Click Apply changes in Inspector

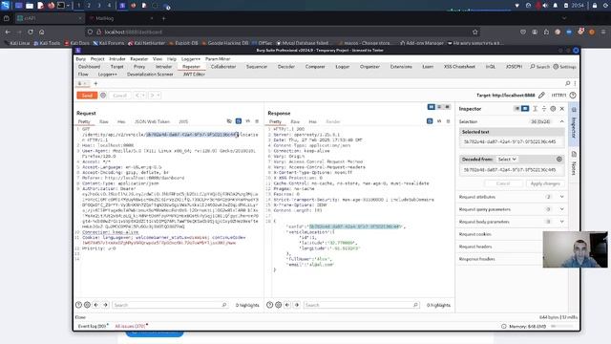tap(545, 183)
